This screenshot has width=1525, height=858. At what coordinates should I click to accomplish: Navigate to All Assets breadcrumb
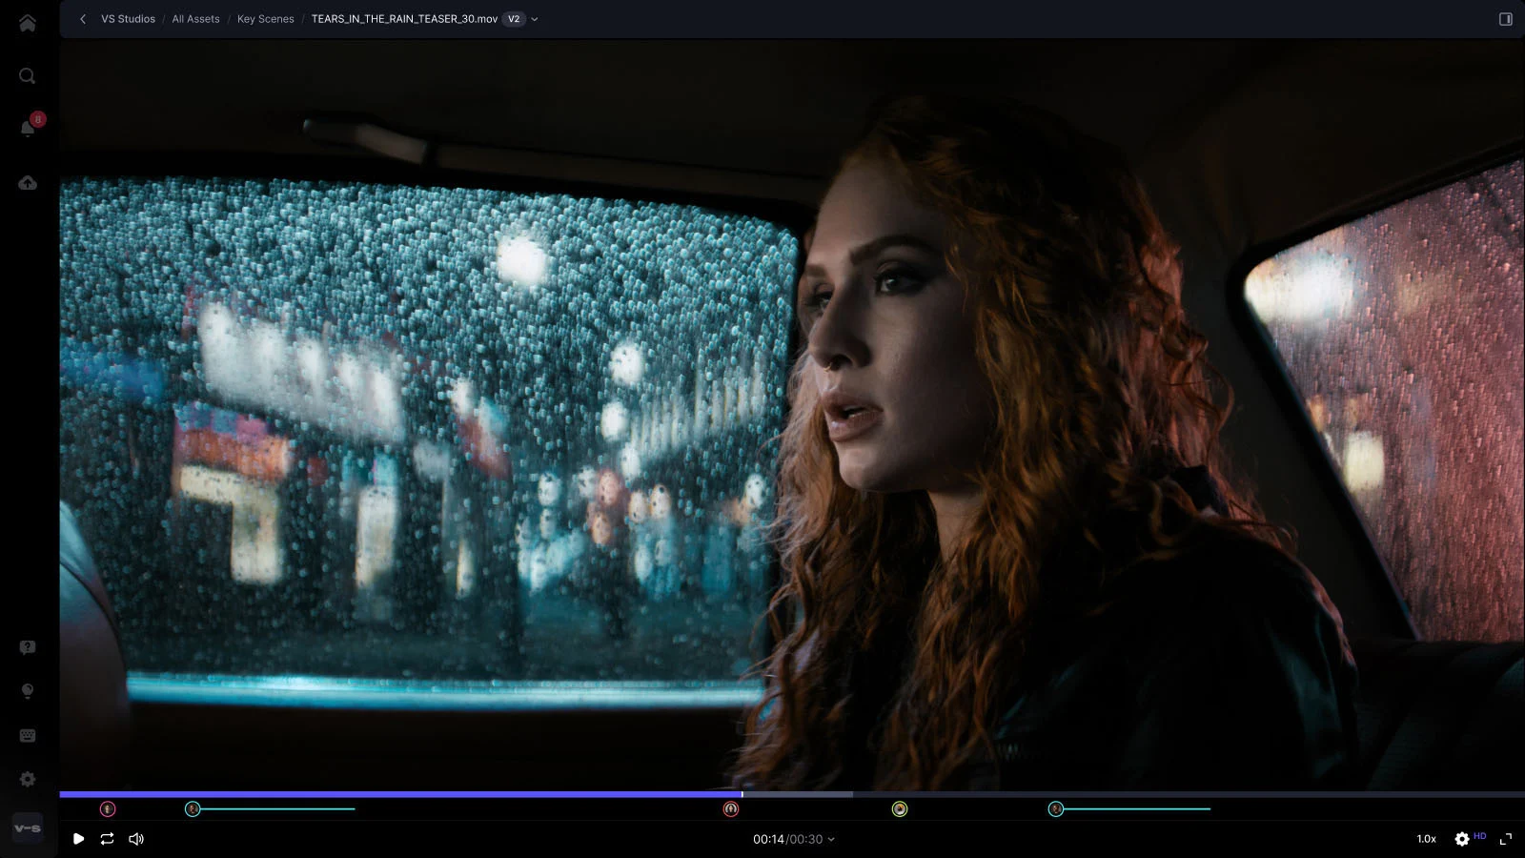pyautogui.click(x=195, y=19)
